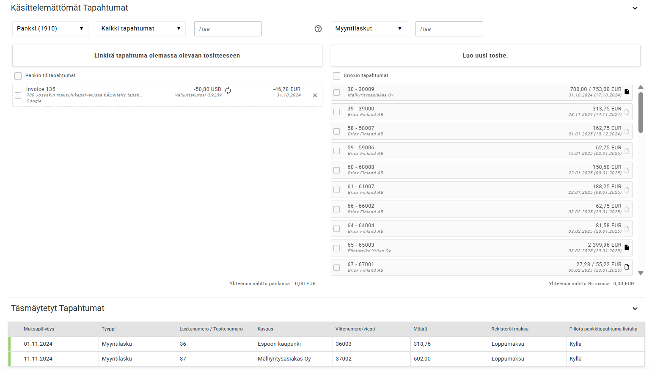Open document icon for invoice 65 - 65003

click(627, 248)
